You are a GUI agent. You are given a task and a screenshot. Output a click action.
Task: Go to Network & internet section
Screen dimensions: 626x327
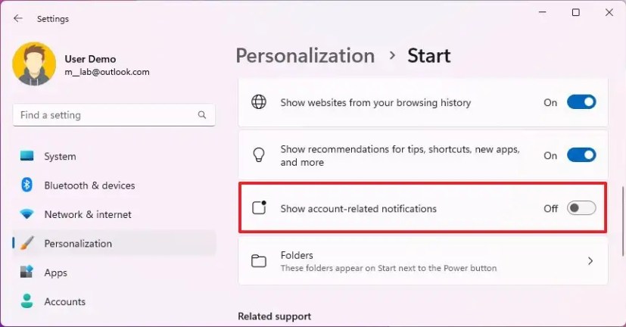click(x=88, y=214)
